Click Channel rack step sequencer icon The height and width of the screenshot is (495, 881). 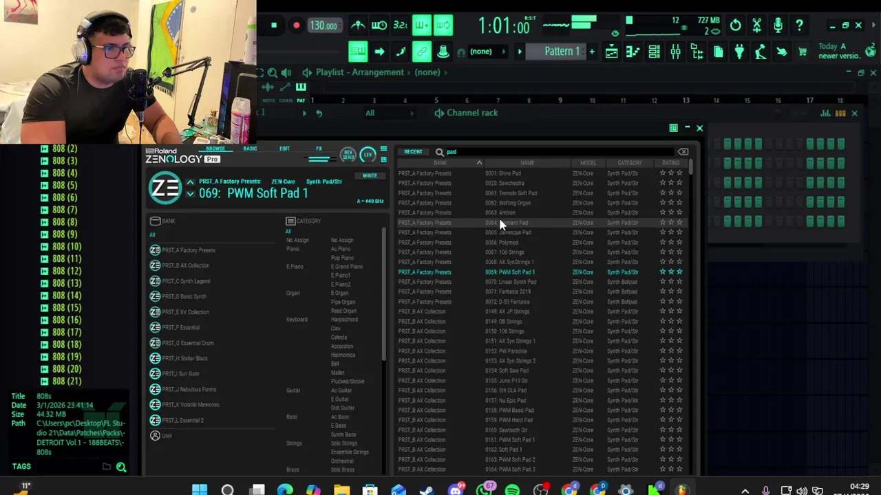pyautogui.click(x=840, y=113)
